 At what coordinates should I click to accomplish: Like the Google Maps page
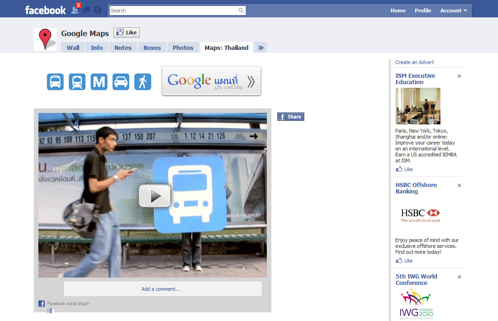click(127, 32)
